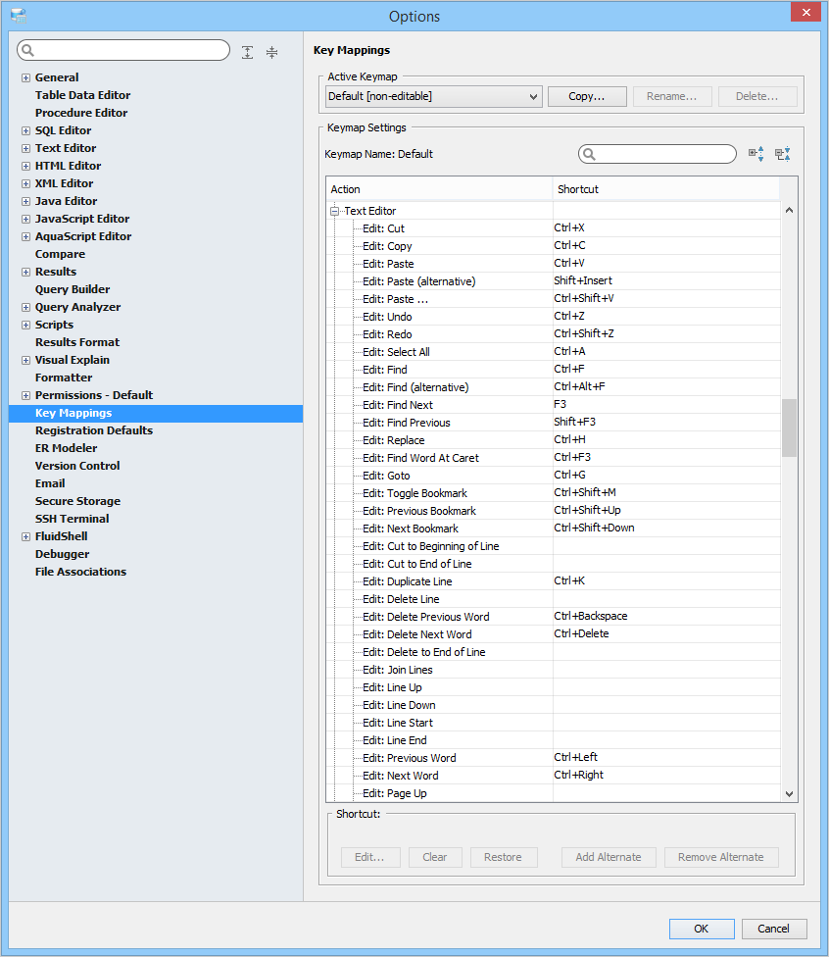The width and height of the screenshot is (829, 957).
Task: Click the action list scroll-up arrow
Action: pyautogui.click(x=790, y=210)
